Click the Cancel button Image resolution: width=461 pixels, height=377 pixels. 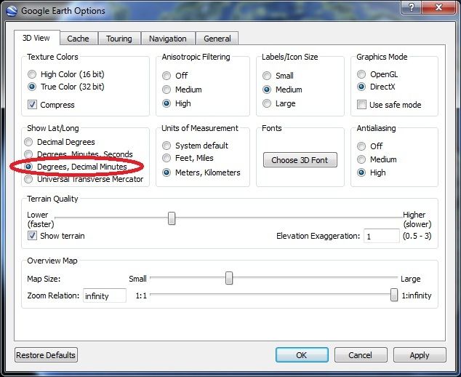[361, 355]
